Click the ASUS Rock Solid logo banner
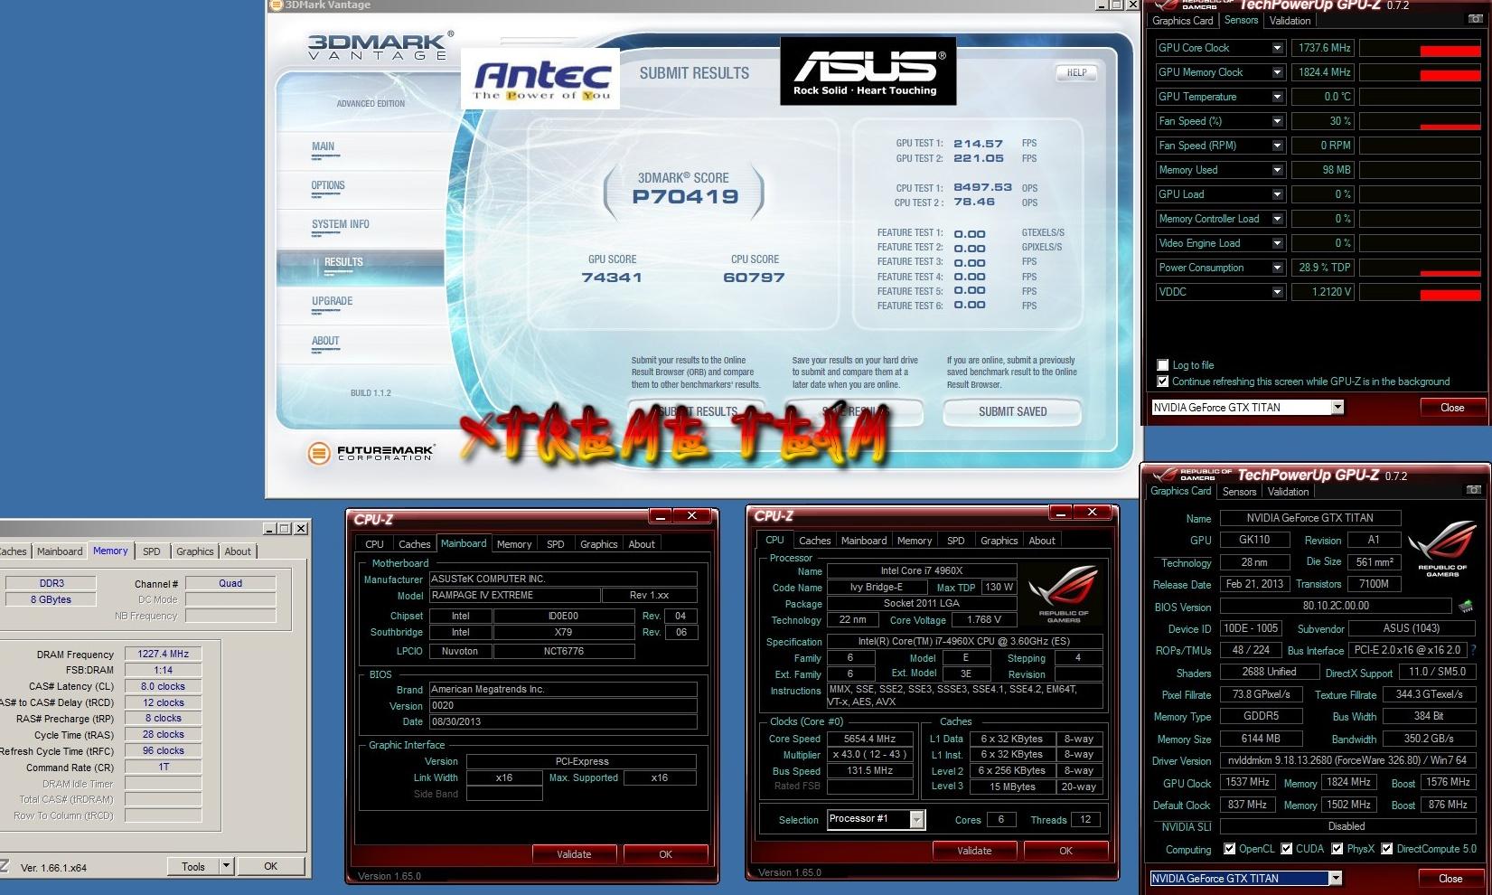This screenshot has height=895, width=1492. coord(868,71)
